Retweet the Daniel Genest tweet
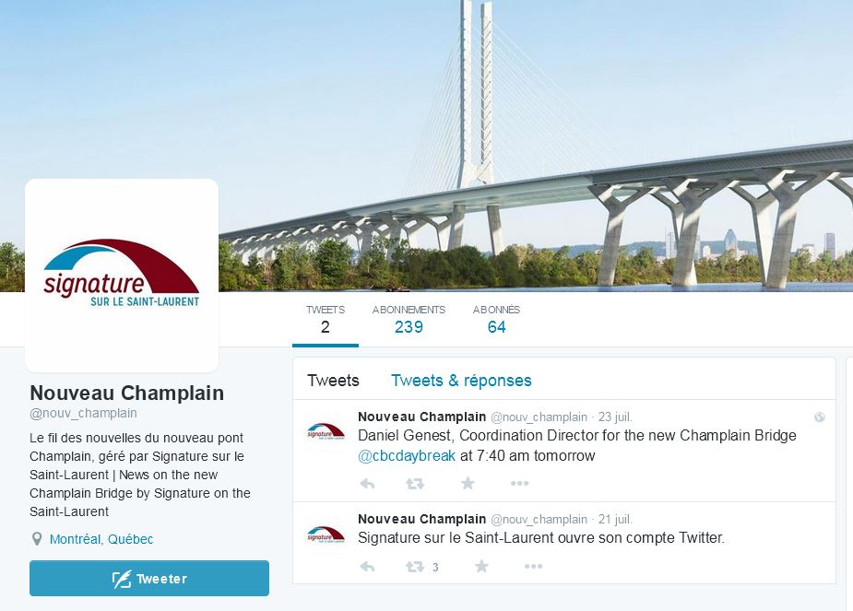The width and height of the screenshot is (853, 611). [x=415, y=483]
